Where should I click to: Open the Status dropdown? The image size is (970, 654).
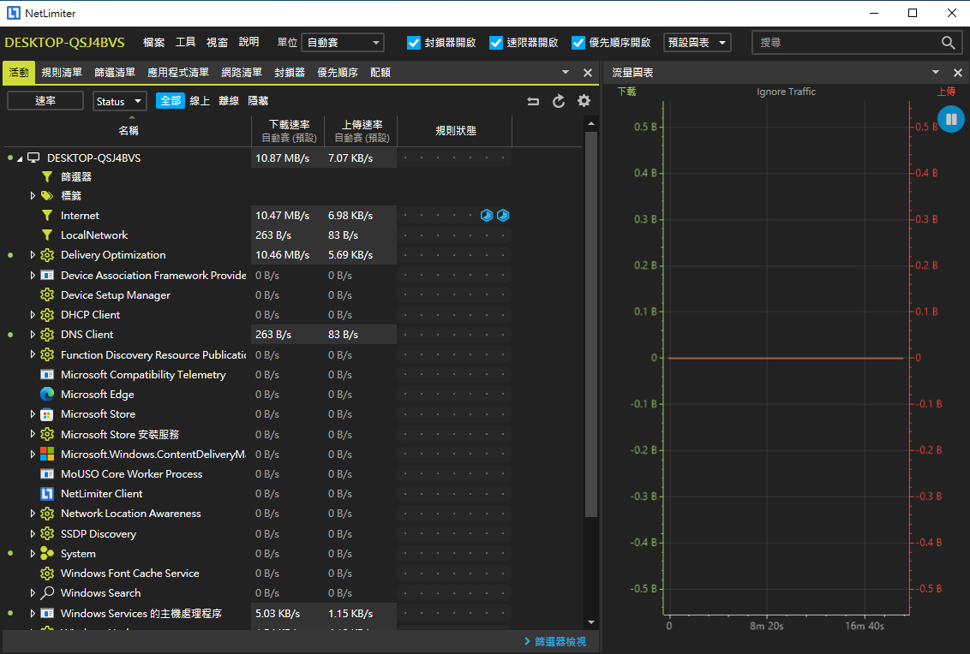[119, 101]
